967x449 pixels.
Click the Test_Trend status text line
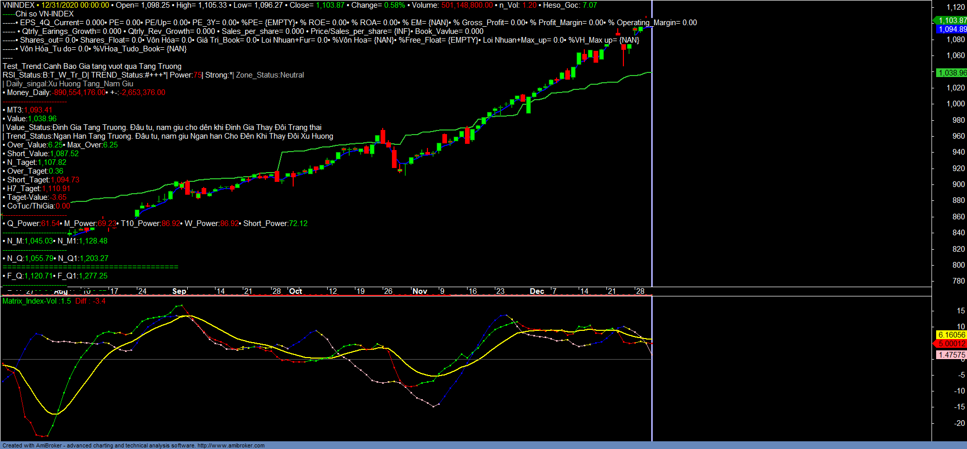tap(92, 66)
